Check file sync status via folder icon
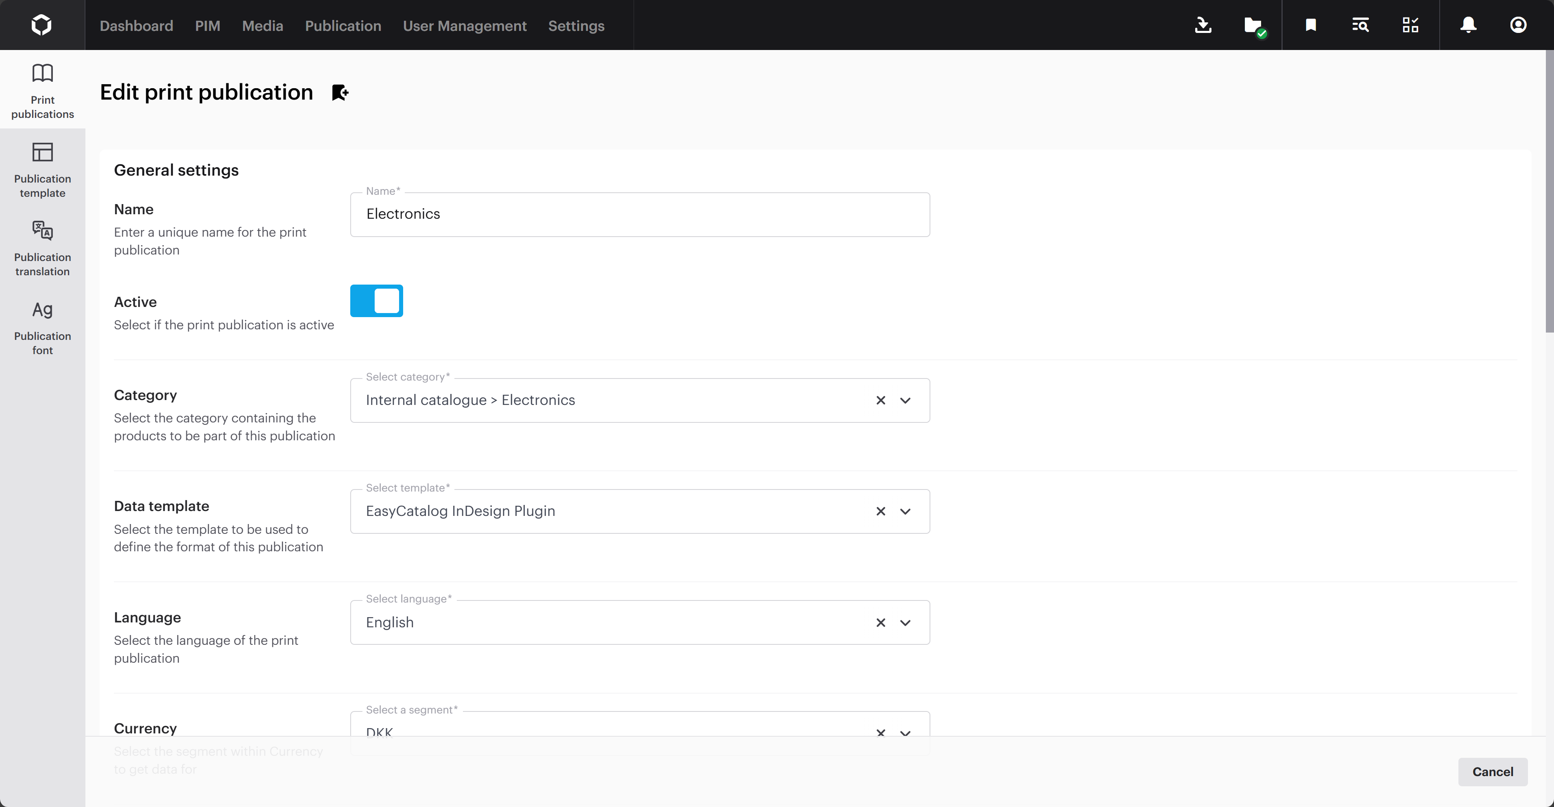The image size is (1554, 807). click(x=1254, y=25)
